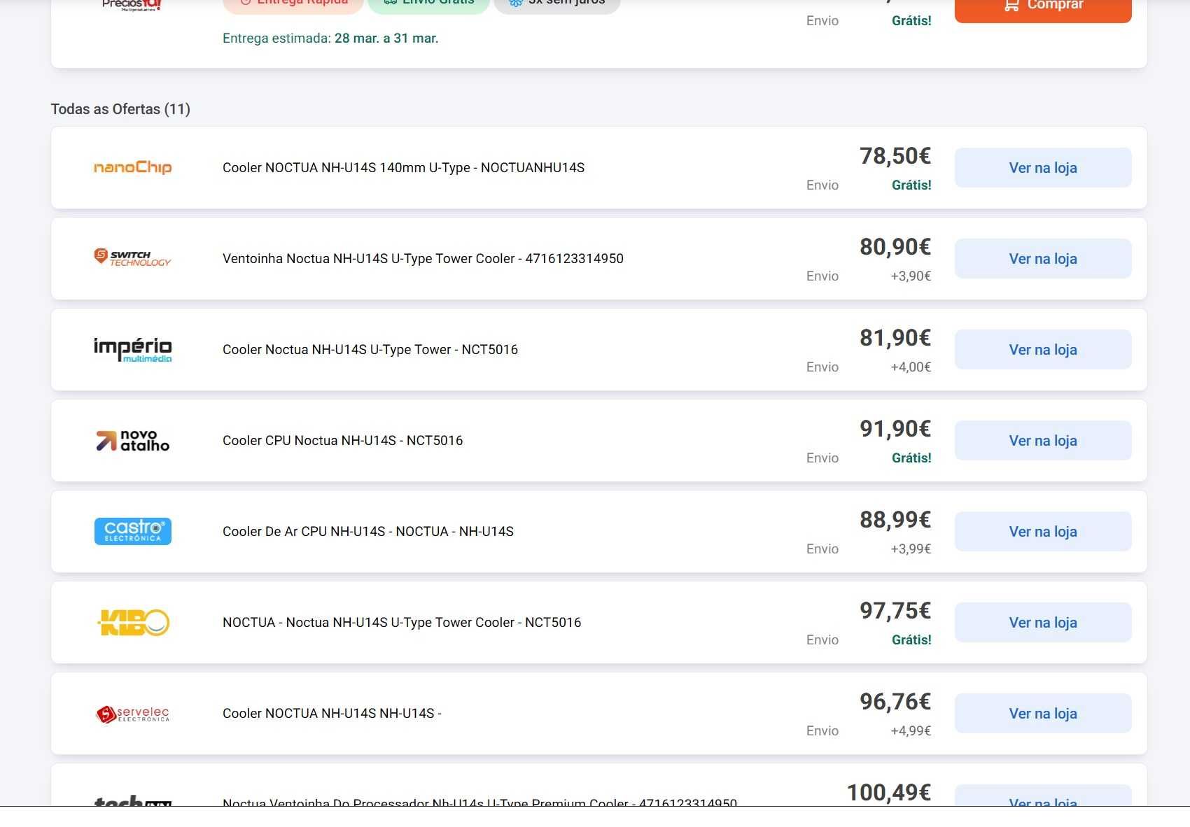Click the Império Multimédia store logo
Screen dimensions: 1190x827
click(132, 349)
